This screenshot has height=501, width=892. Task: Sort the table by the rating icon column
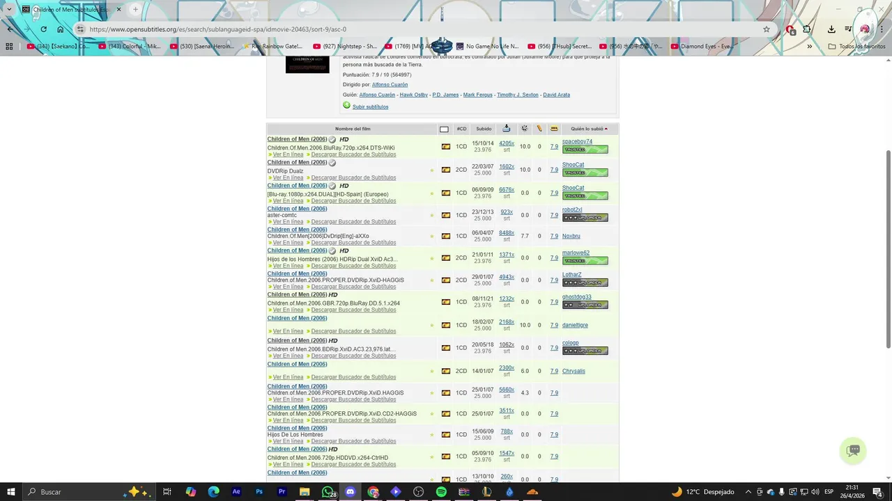524,129
